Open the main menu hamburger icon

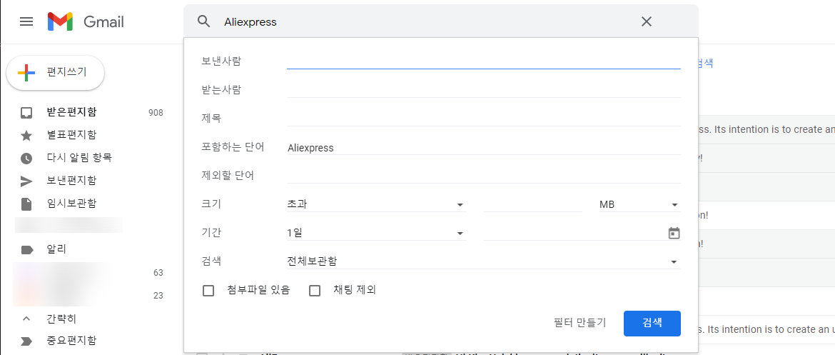[x=26, y=21]
